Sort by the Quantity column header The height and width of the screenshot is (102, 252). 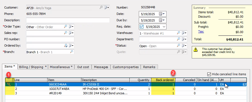tap(140, 80)
